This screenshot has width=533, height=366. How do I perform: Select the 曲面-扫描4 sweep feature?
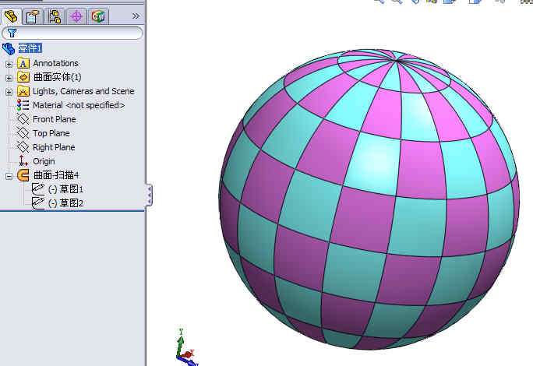[x=56, y=175]
